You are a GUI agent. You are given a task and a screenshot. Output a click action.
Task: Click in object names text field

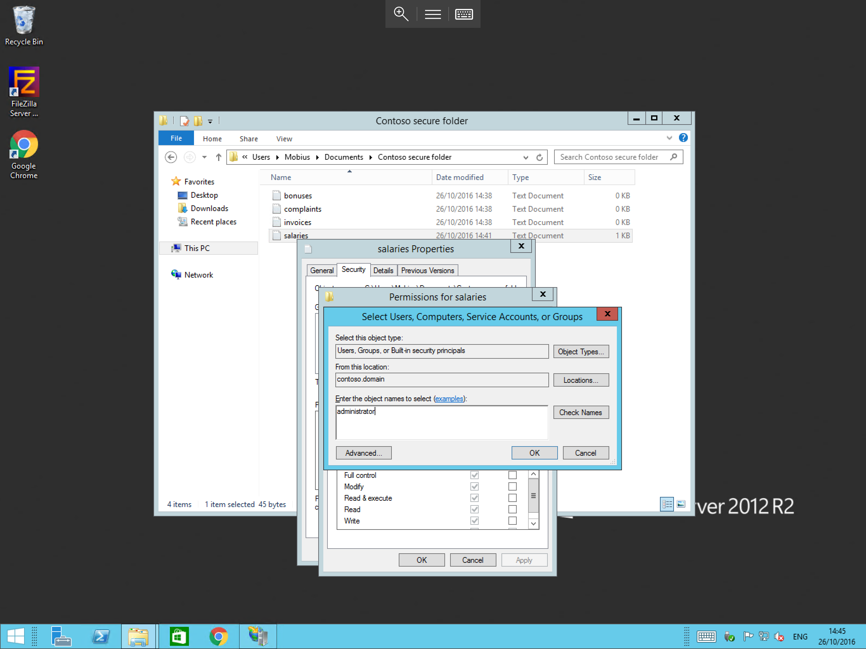442,422
